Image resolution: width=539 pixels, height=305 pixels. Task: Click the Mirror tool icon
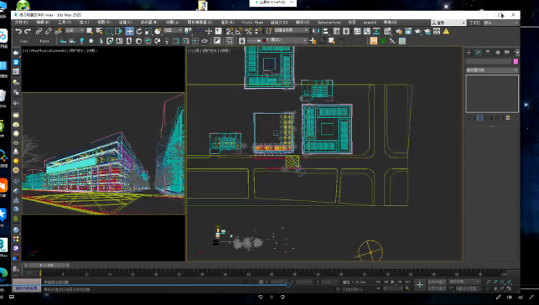[x=315, y=31]
